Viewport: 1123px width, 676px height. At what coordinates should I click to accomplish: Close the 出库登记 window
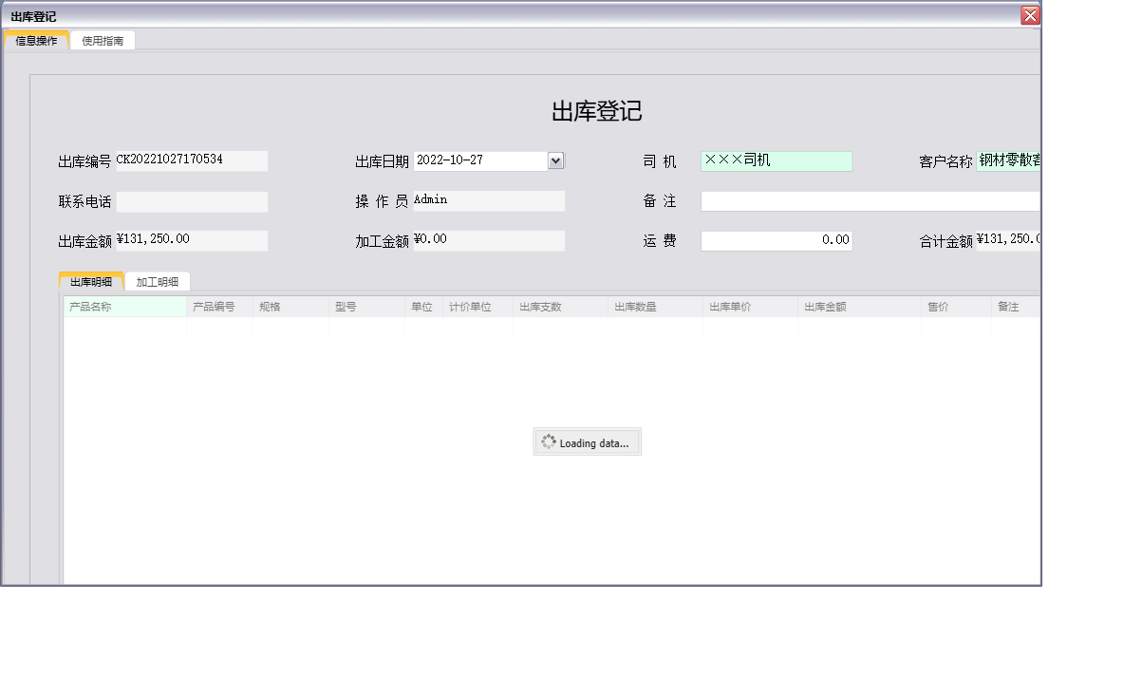[x=1032, y=14]
